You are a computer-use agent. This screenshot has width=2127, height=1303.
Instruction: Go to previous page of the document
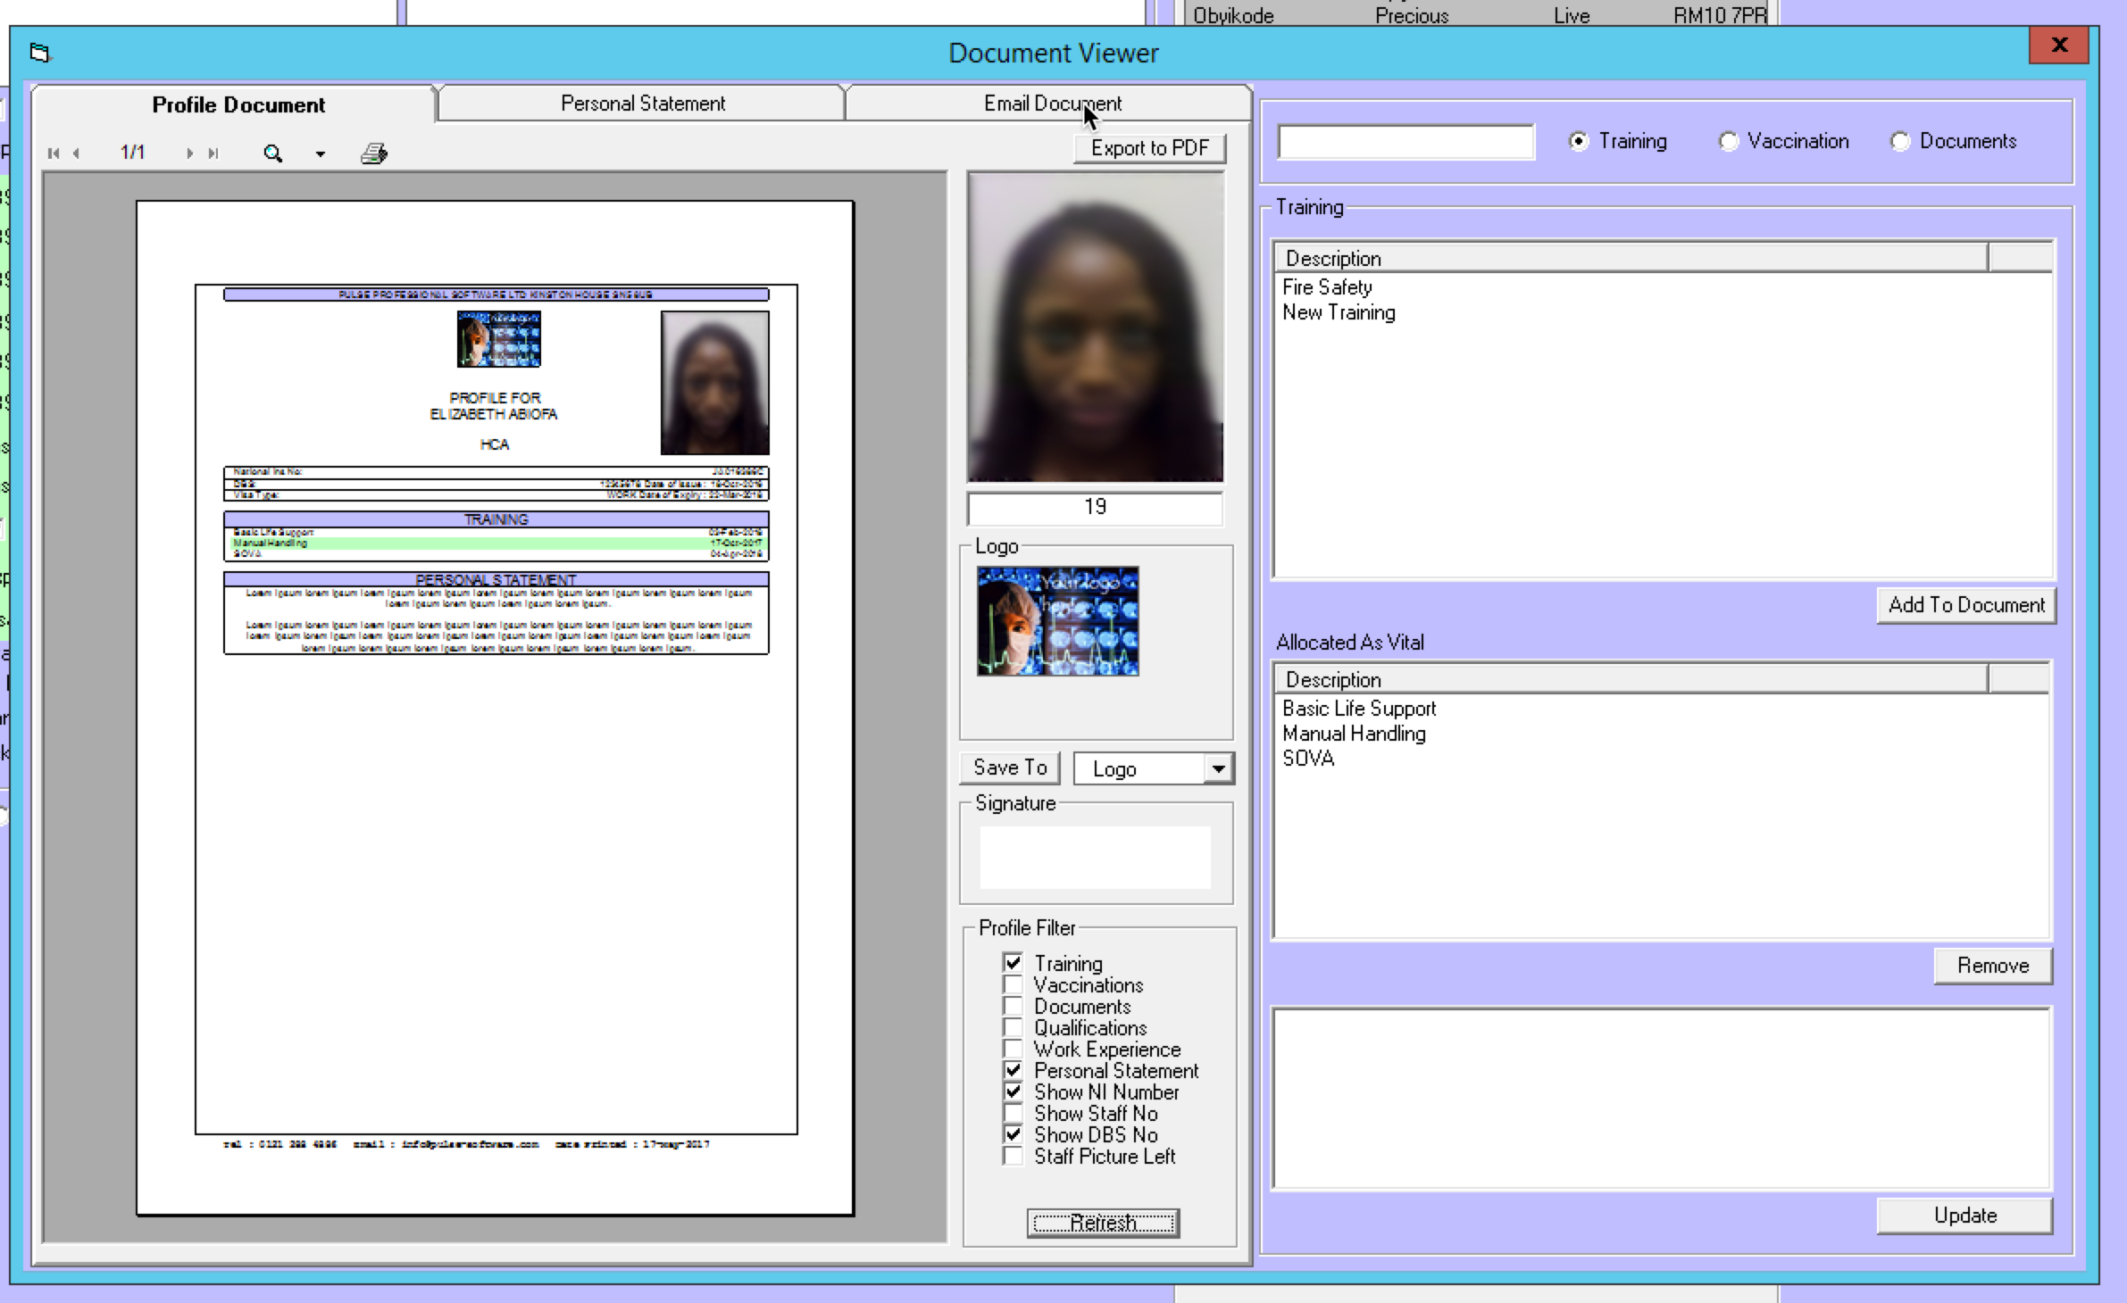coord(77,154)
